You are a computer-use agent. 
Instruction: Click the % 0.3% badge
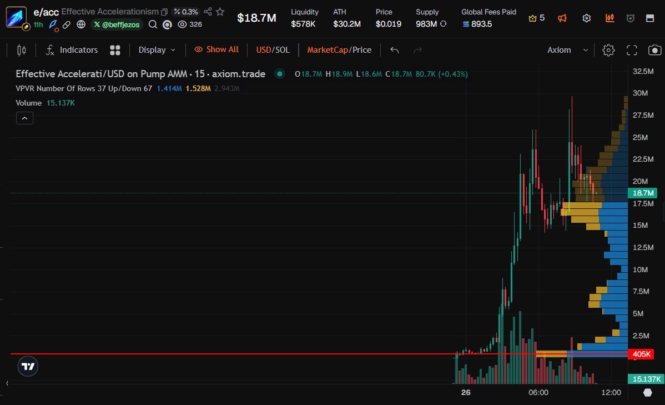(186, 12)
